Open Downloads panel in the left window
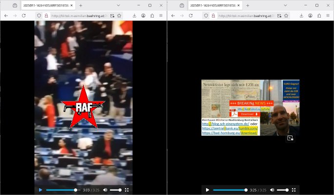Screen dimensions: 334x195 pos(134,16)
